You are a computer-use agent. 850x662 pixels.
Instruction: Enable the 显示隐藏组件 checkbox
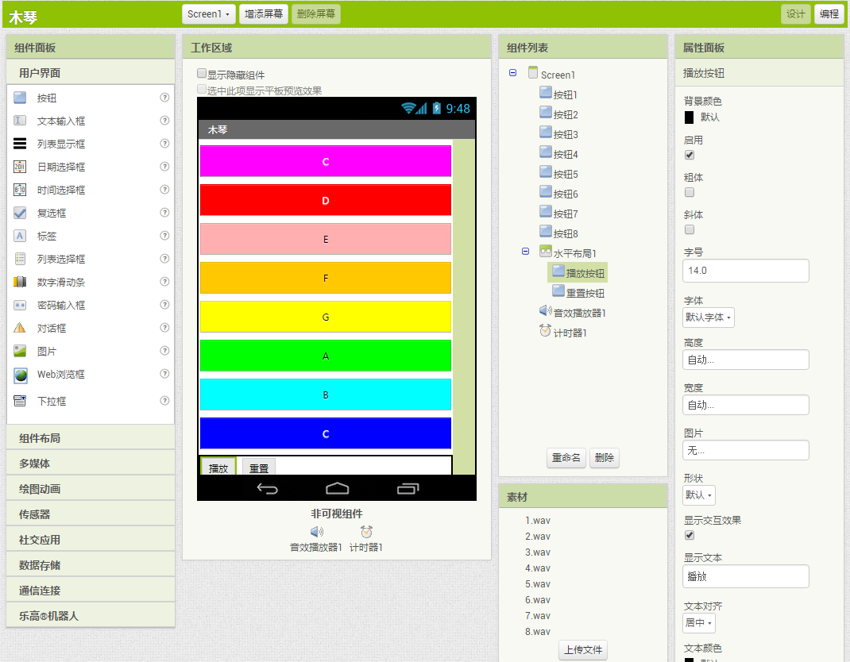[x=202, y=74]
